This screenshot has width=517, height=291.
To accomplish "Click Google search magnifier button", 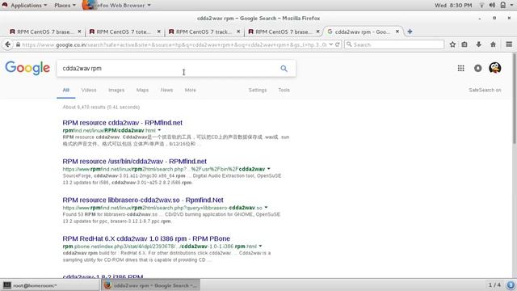I will click(x=284, y=68).
